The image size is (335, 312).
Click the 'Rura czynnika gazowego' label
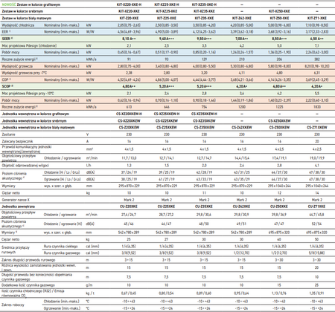point(62,253)
